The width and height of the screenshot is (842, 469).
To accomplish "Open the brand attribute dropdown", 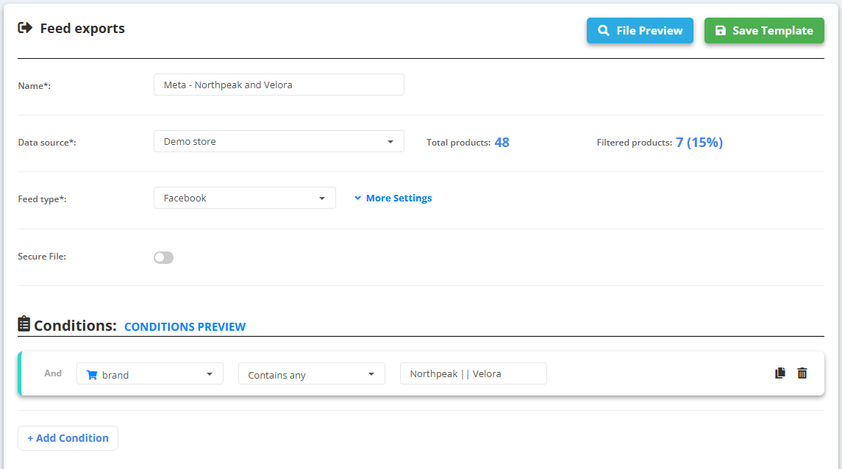I will click(x=150, y=374).
